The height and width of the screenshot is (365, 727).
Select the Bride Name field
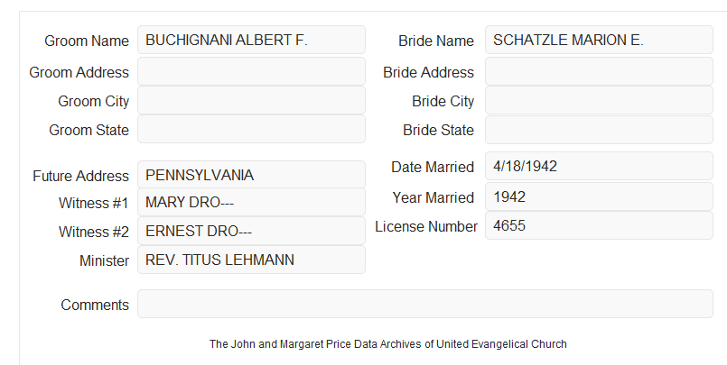tap(599, 40)
